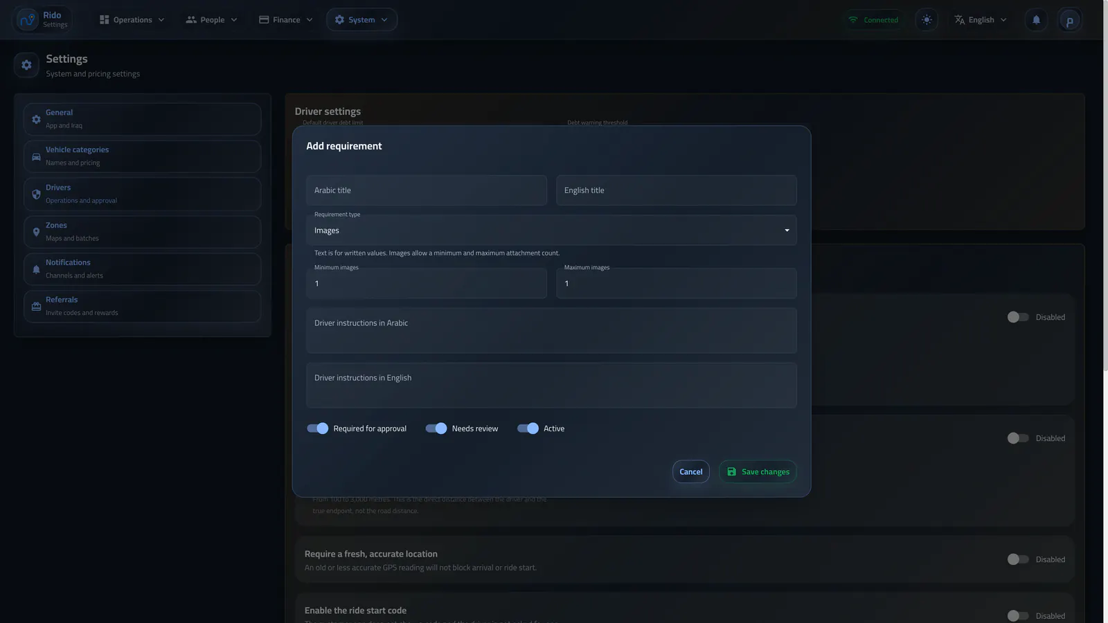Screen dimensions: 1108x623
Task: Open the Drivers settings tab
Action: click(x=142, y=194)
